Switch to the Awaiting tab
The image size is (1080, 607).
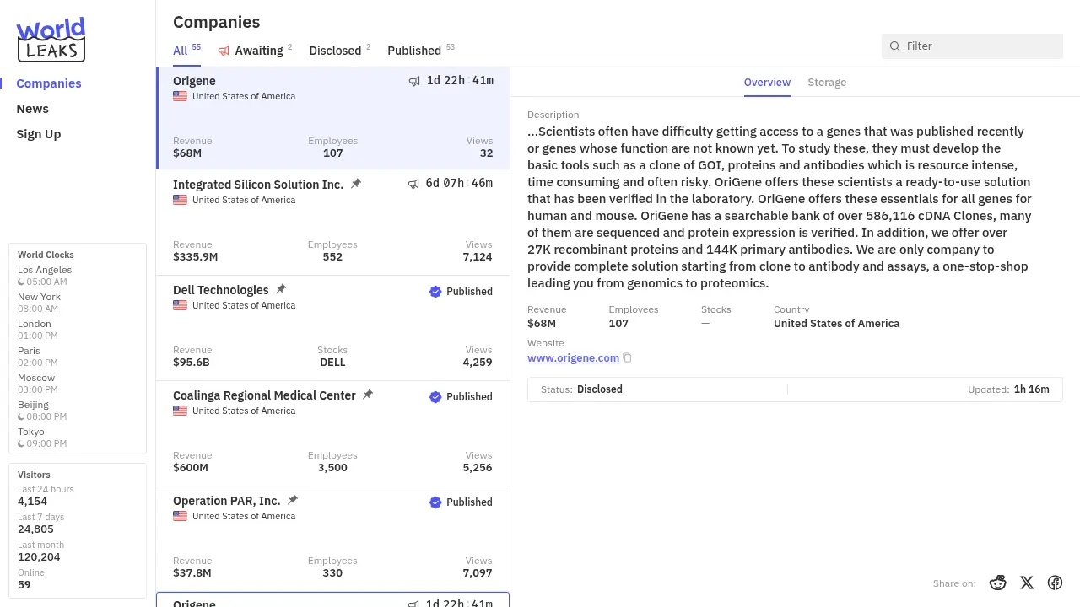258,51
